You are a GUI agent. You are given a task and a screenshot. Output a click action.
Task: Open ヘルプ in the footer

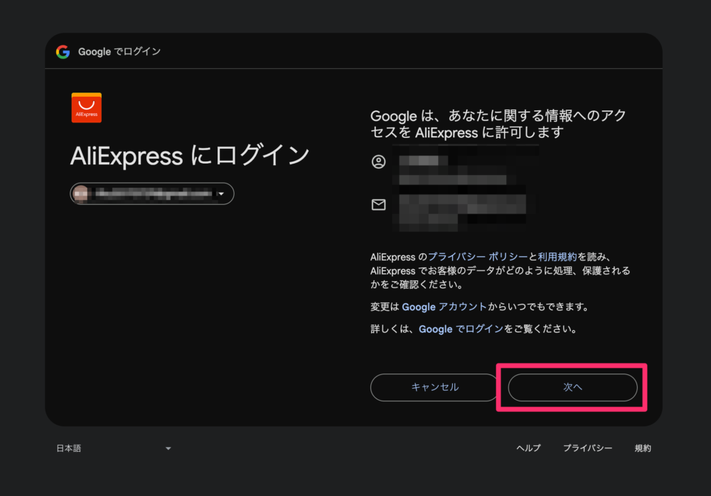(528, 448)
